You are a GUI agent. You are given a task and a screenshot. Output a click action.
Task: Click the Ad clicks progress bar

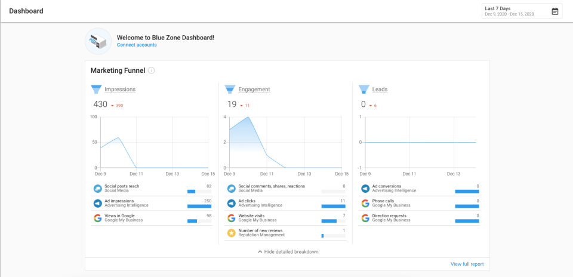[x=333, y=206]
